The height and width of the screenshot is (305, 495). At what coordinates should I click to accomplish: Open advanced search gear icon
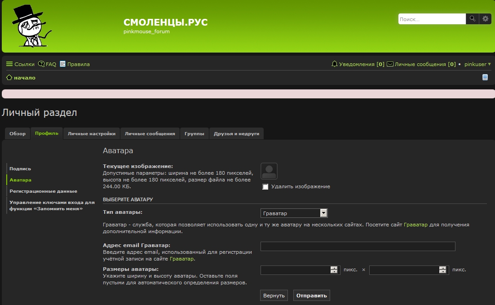[x=485, y=19]
